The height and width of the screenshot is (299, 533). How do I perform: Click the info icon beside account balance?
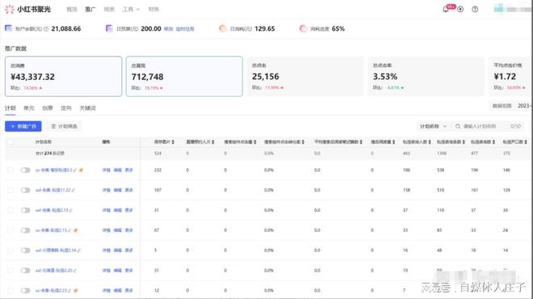[46, 29]
